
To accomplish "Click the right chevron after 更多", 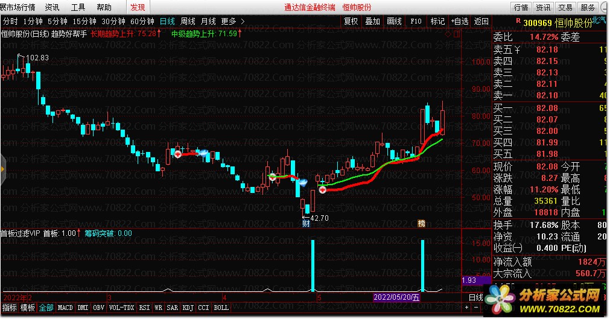I will point(243,21).
